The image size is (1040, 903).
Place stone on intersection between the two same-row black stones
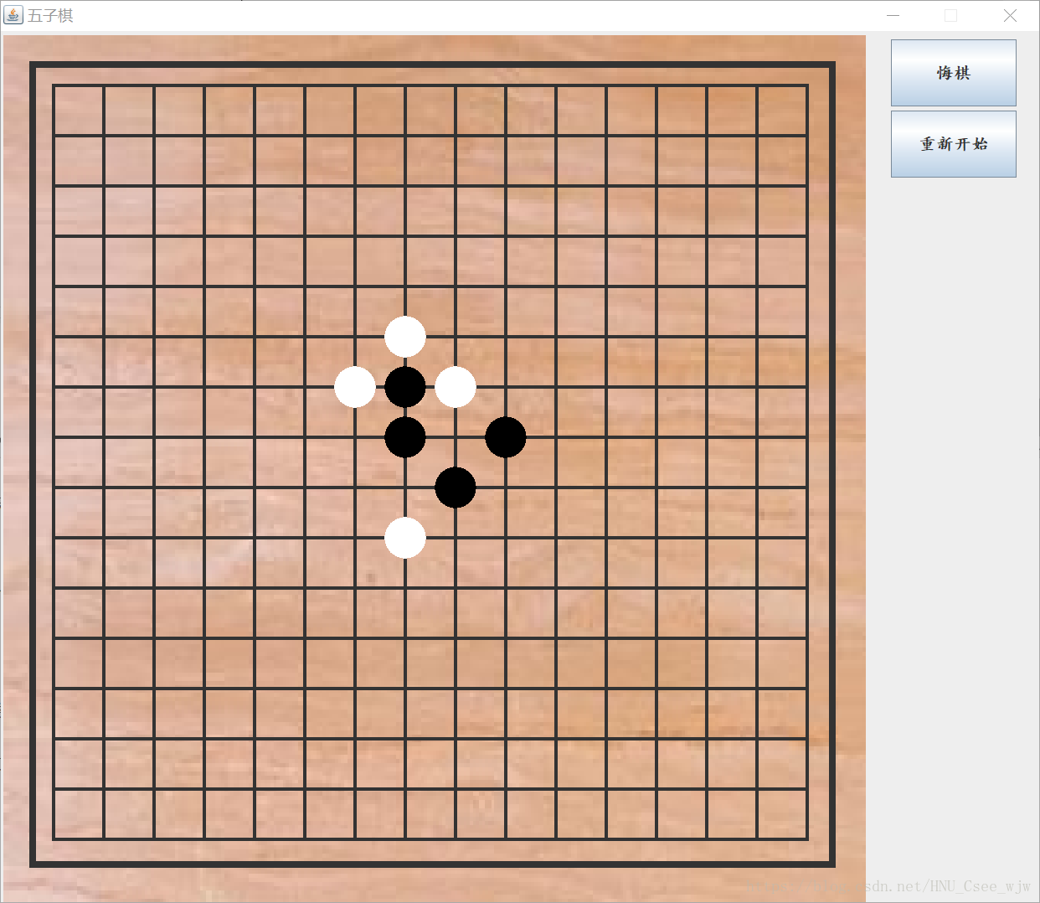[456, 437]
